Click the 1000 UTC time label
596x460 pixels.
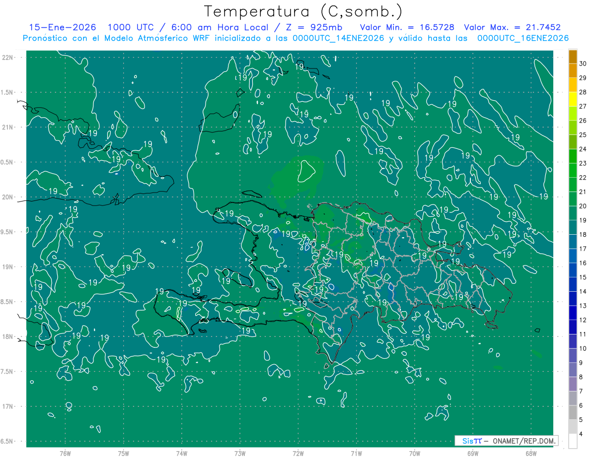point(130,27)
